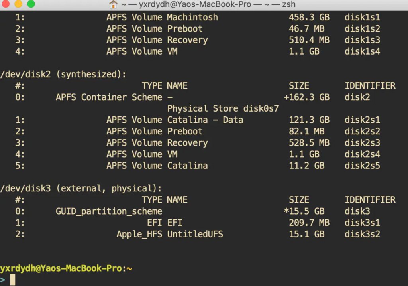
Task: Click 'disk3s2' identifier
Action: 362,235
